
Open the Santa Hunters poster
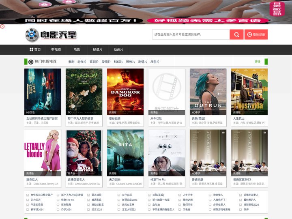(x=84, y=153)
